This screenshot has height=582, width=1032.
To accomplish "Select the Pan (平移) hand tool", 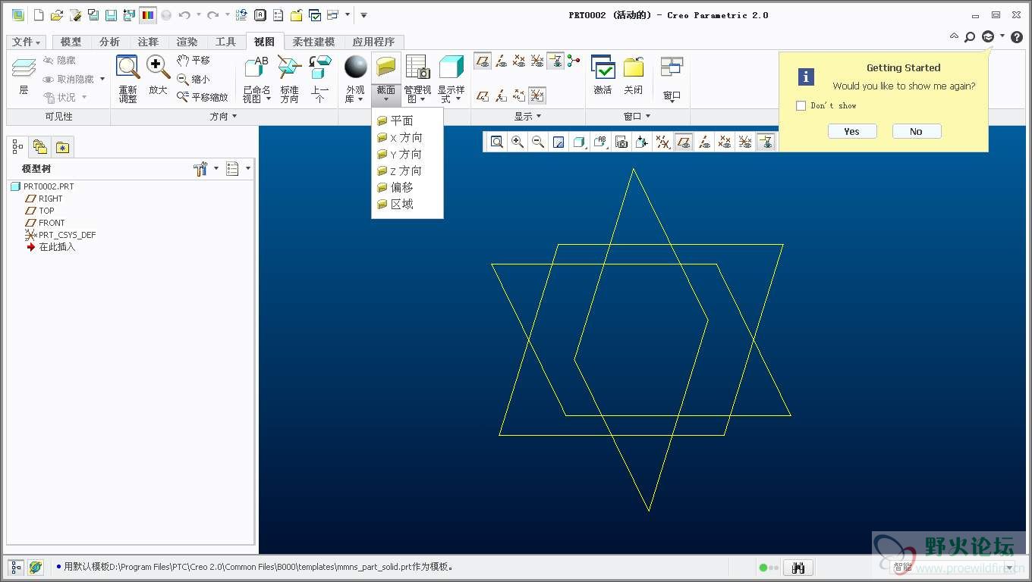I will click(193, 60).
